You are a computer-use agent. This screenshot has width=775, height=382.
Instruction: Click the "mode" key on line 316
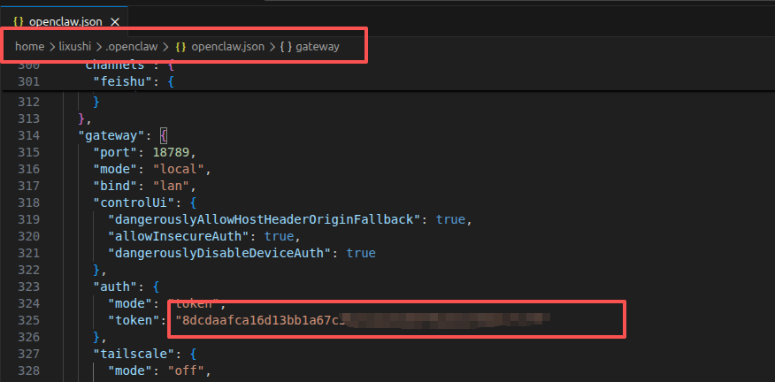point(115,169)
